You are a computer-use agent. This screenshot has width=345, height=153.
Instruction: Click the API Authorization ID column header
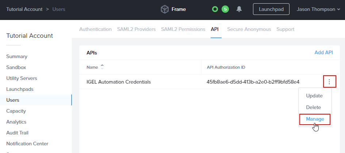pos(226,67)
